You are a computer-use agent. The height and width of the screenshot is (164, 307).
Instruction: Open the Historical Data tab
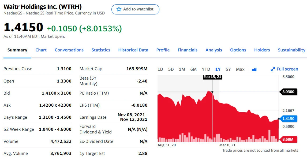coord(133,50)
